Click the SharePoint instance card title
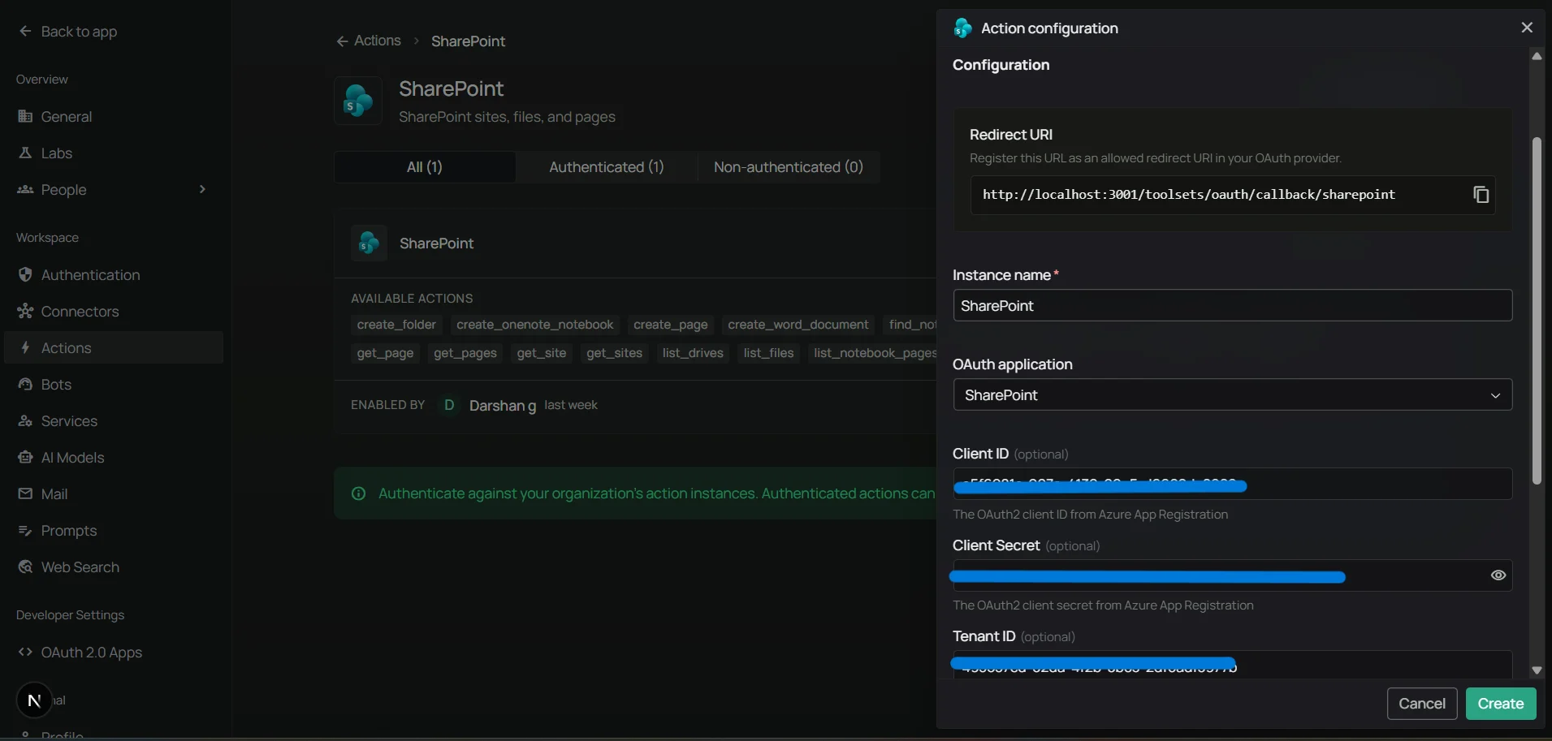 (x=436, y=243)
